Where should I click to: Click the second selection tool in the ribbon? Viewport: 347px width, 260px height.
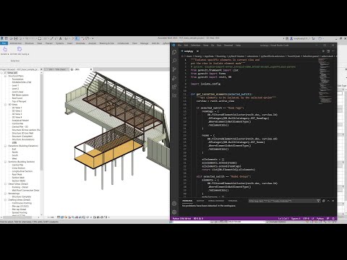click(20, 49)
